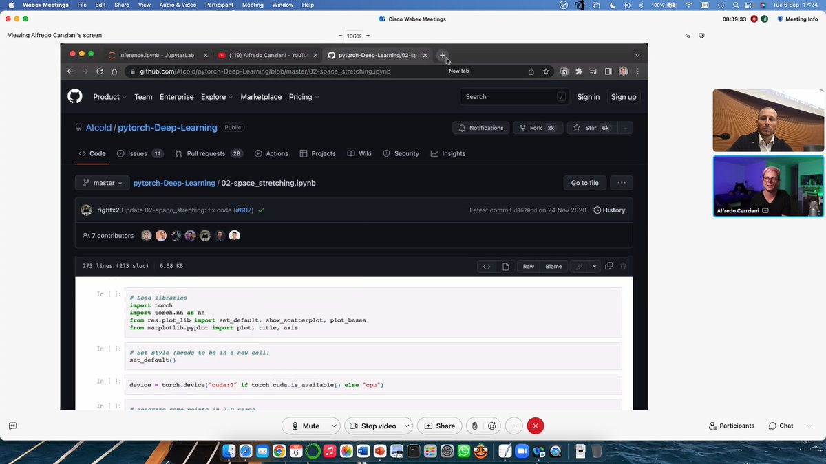Click the Sign up button
Viewport: 826px width, 464px height.
click(x=624, y=97)
